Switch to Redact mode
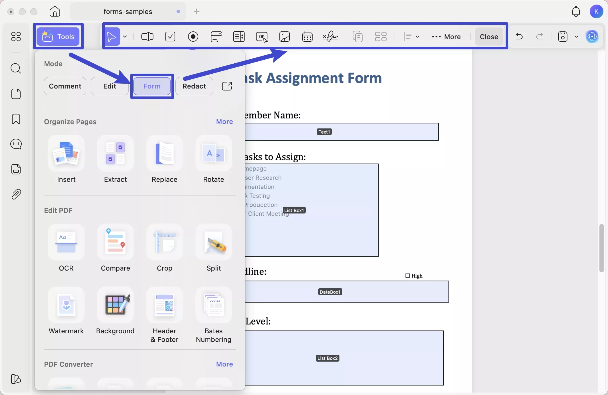608x395 pixels. [194, 86]
